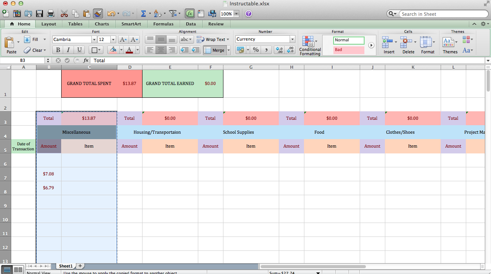This screenshot has width=491, height=274.
Task: Align text to bottom of cell
Action: [x=172, y=39]
